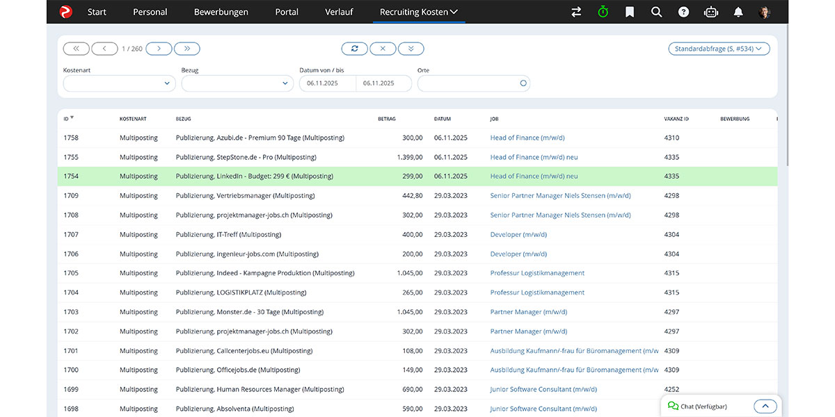
Task: Open the search magnifier icon
Action: (656, 12)
